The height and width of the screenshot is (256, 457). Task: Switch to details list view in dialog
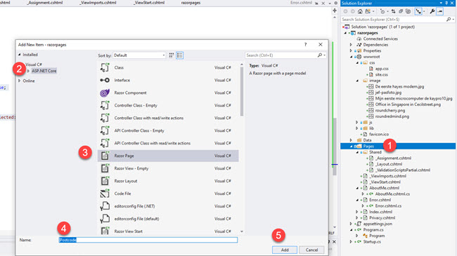tap(179, 55)
